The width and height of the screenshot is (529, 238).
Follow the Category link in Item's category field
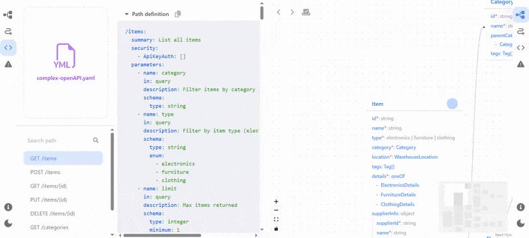tap(406, 147)
